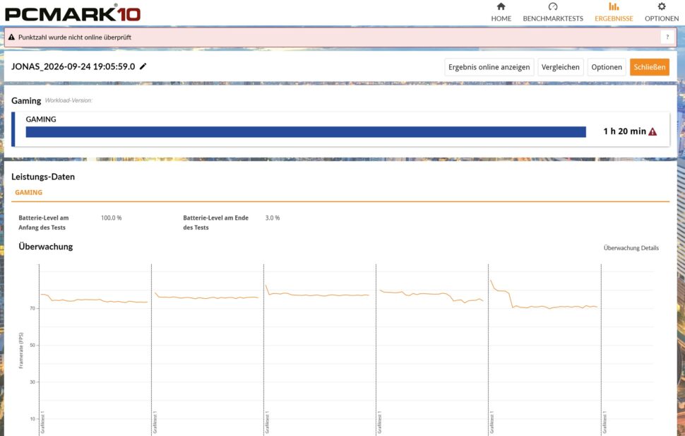Viewport: 685px width, 436px height.
Task: Click the warning icon in the pink banner
Action: [x=12, y=37]
